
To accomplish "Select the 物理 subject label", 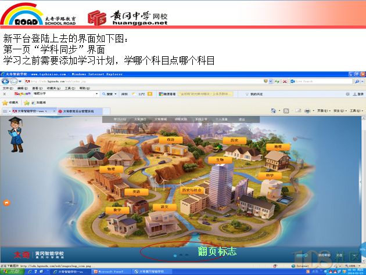I will tap(111, 169).
